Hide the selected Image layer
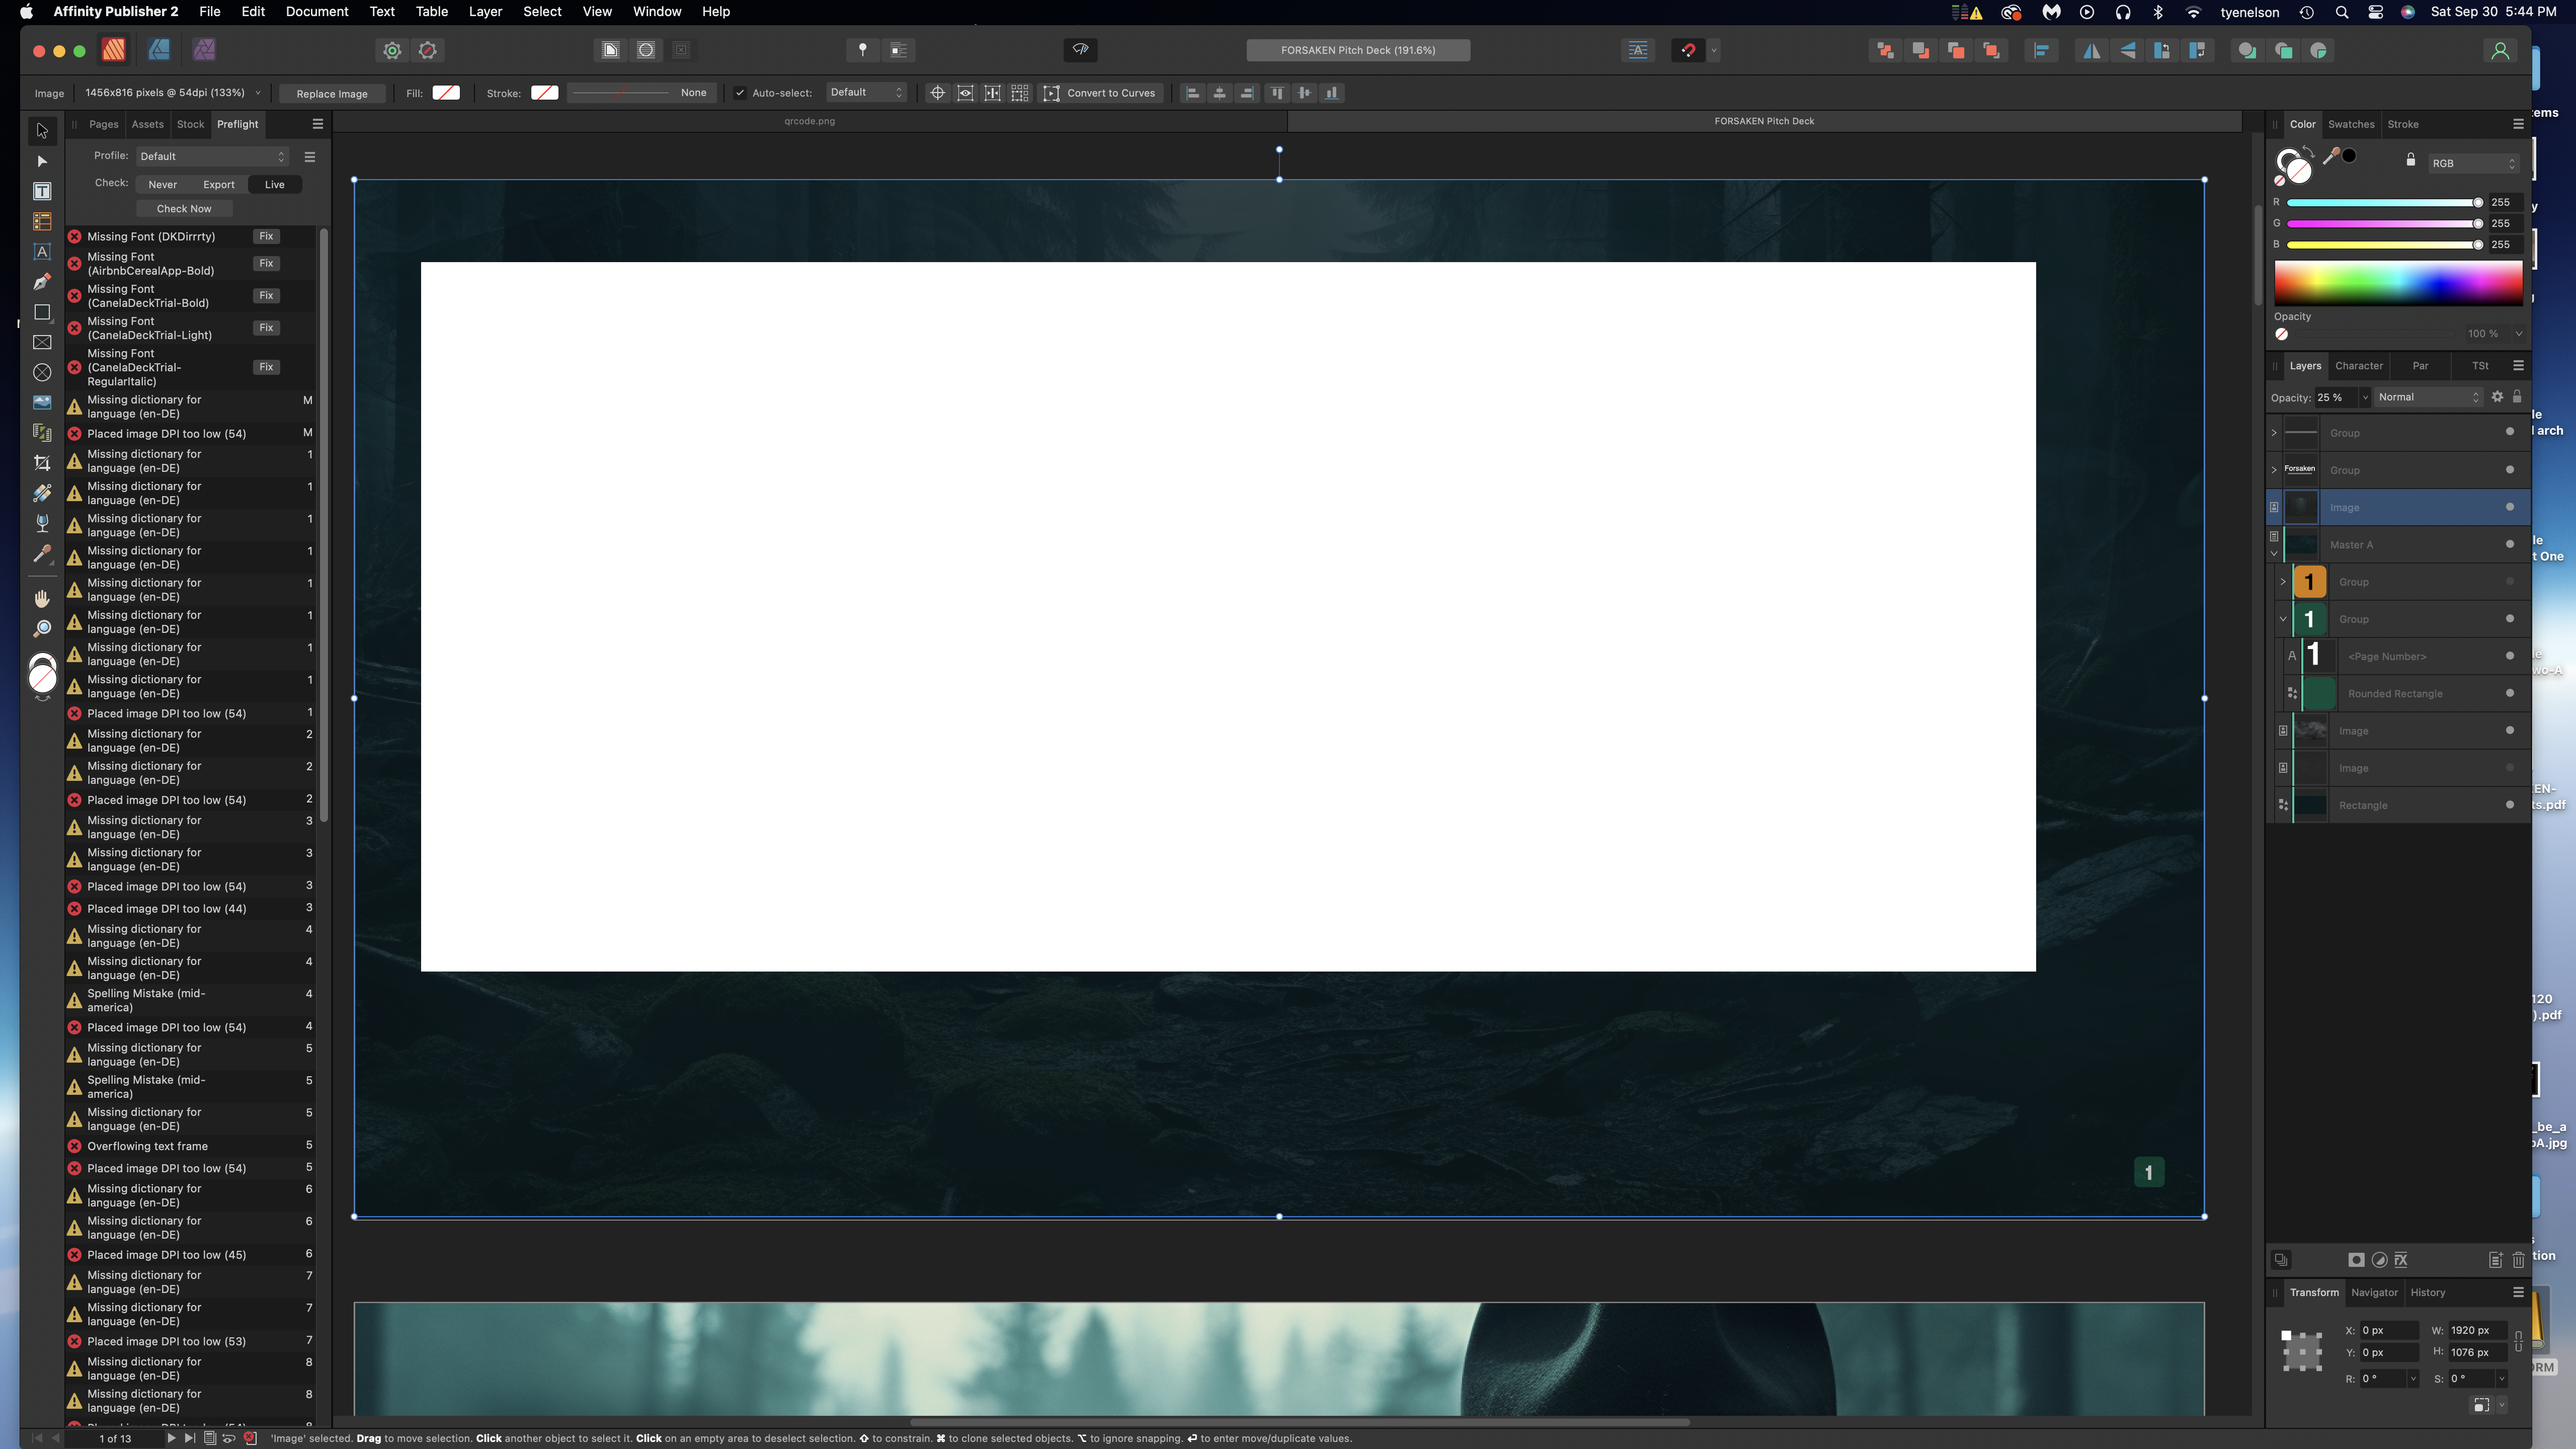 [x=2509, y=507]
